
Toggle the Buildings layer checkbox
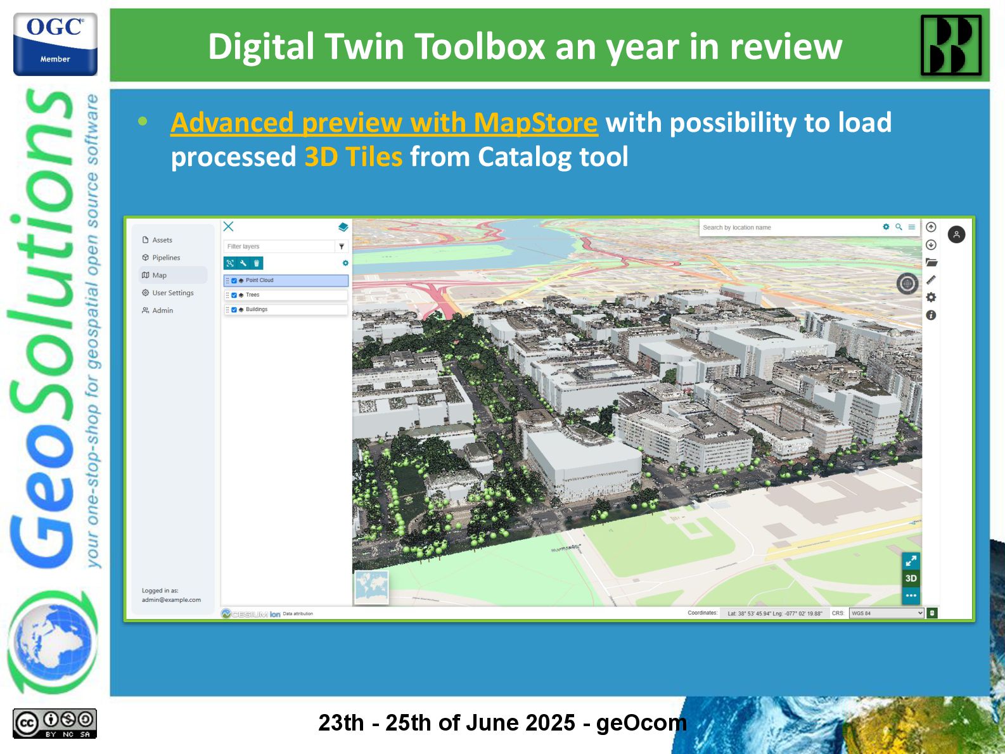point(234,310)
